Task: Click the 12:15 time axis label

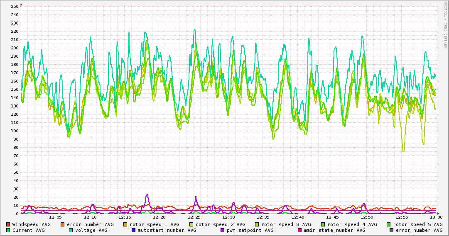Action: pos(125,217)
